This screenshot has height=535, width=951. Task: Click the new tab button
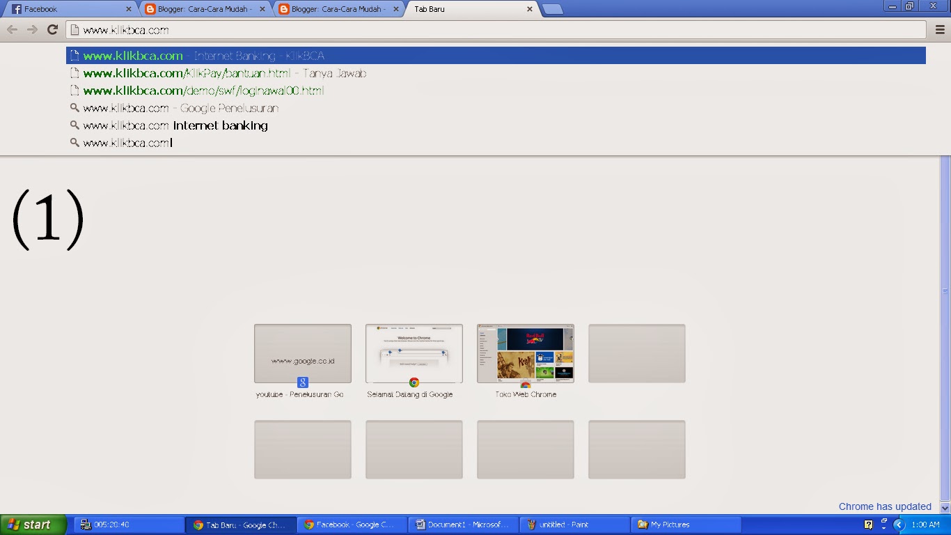point(552,9)
